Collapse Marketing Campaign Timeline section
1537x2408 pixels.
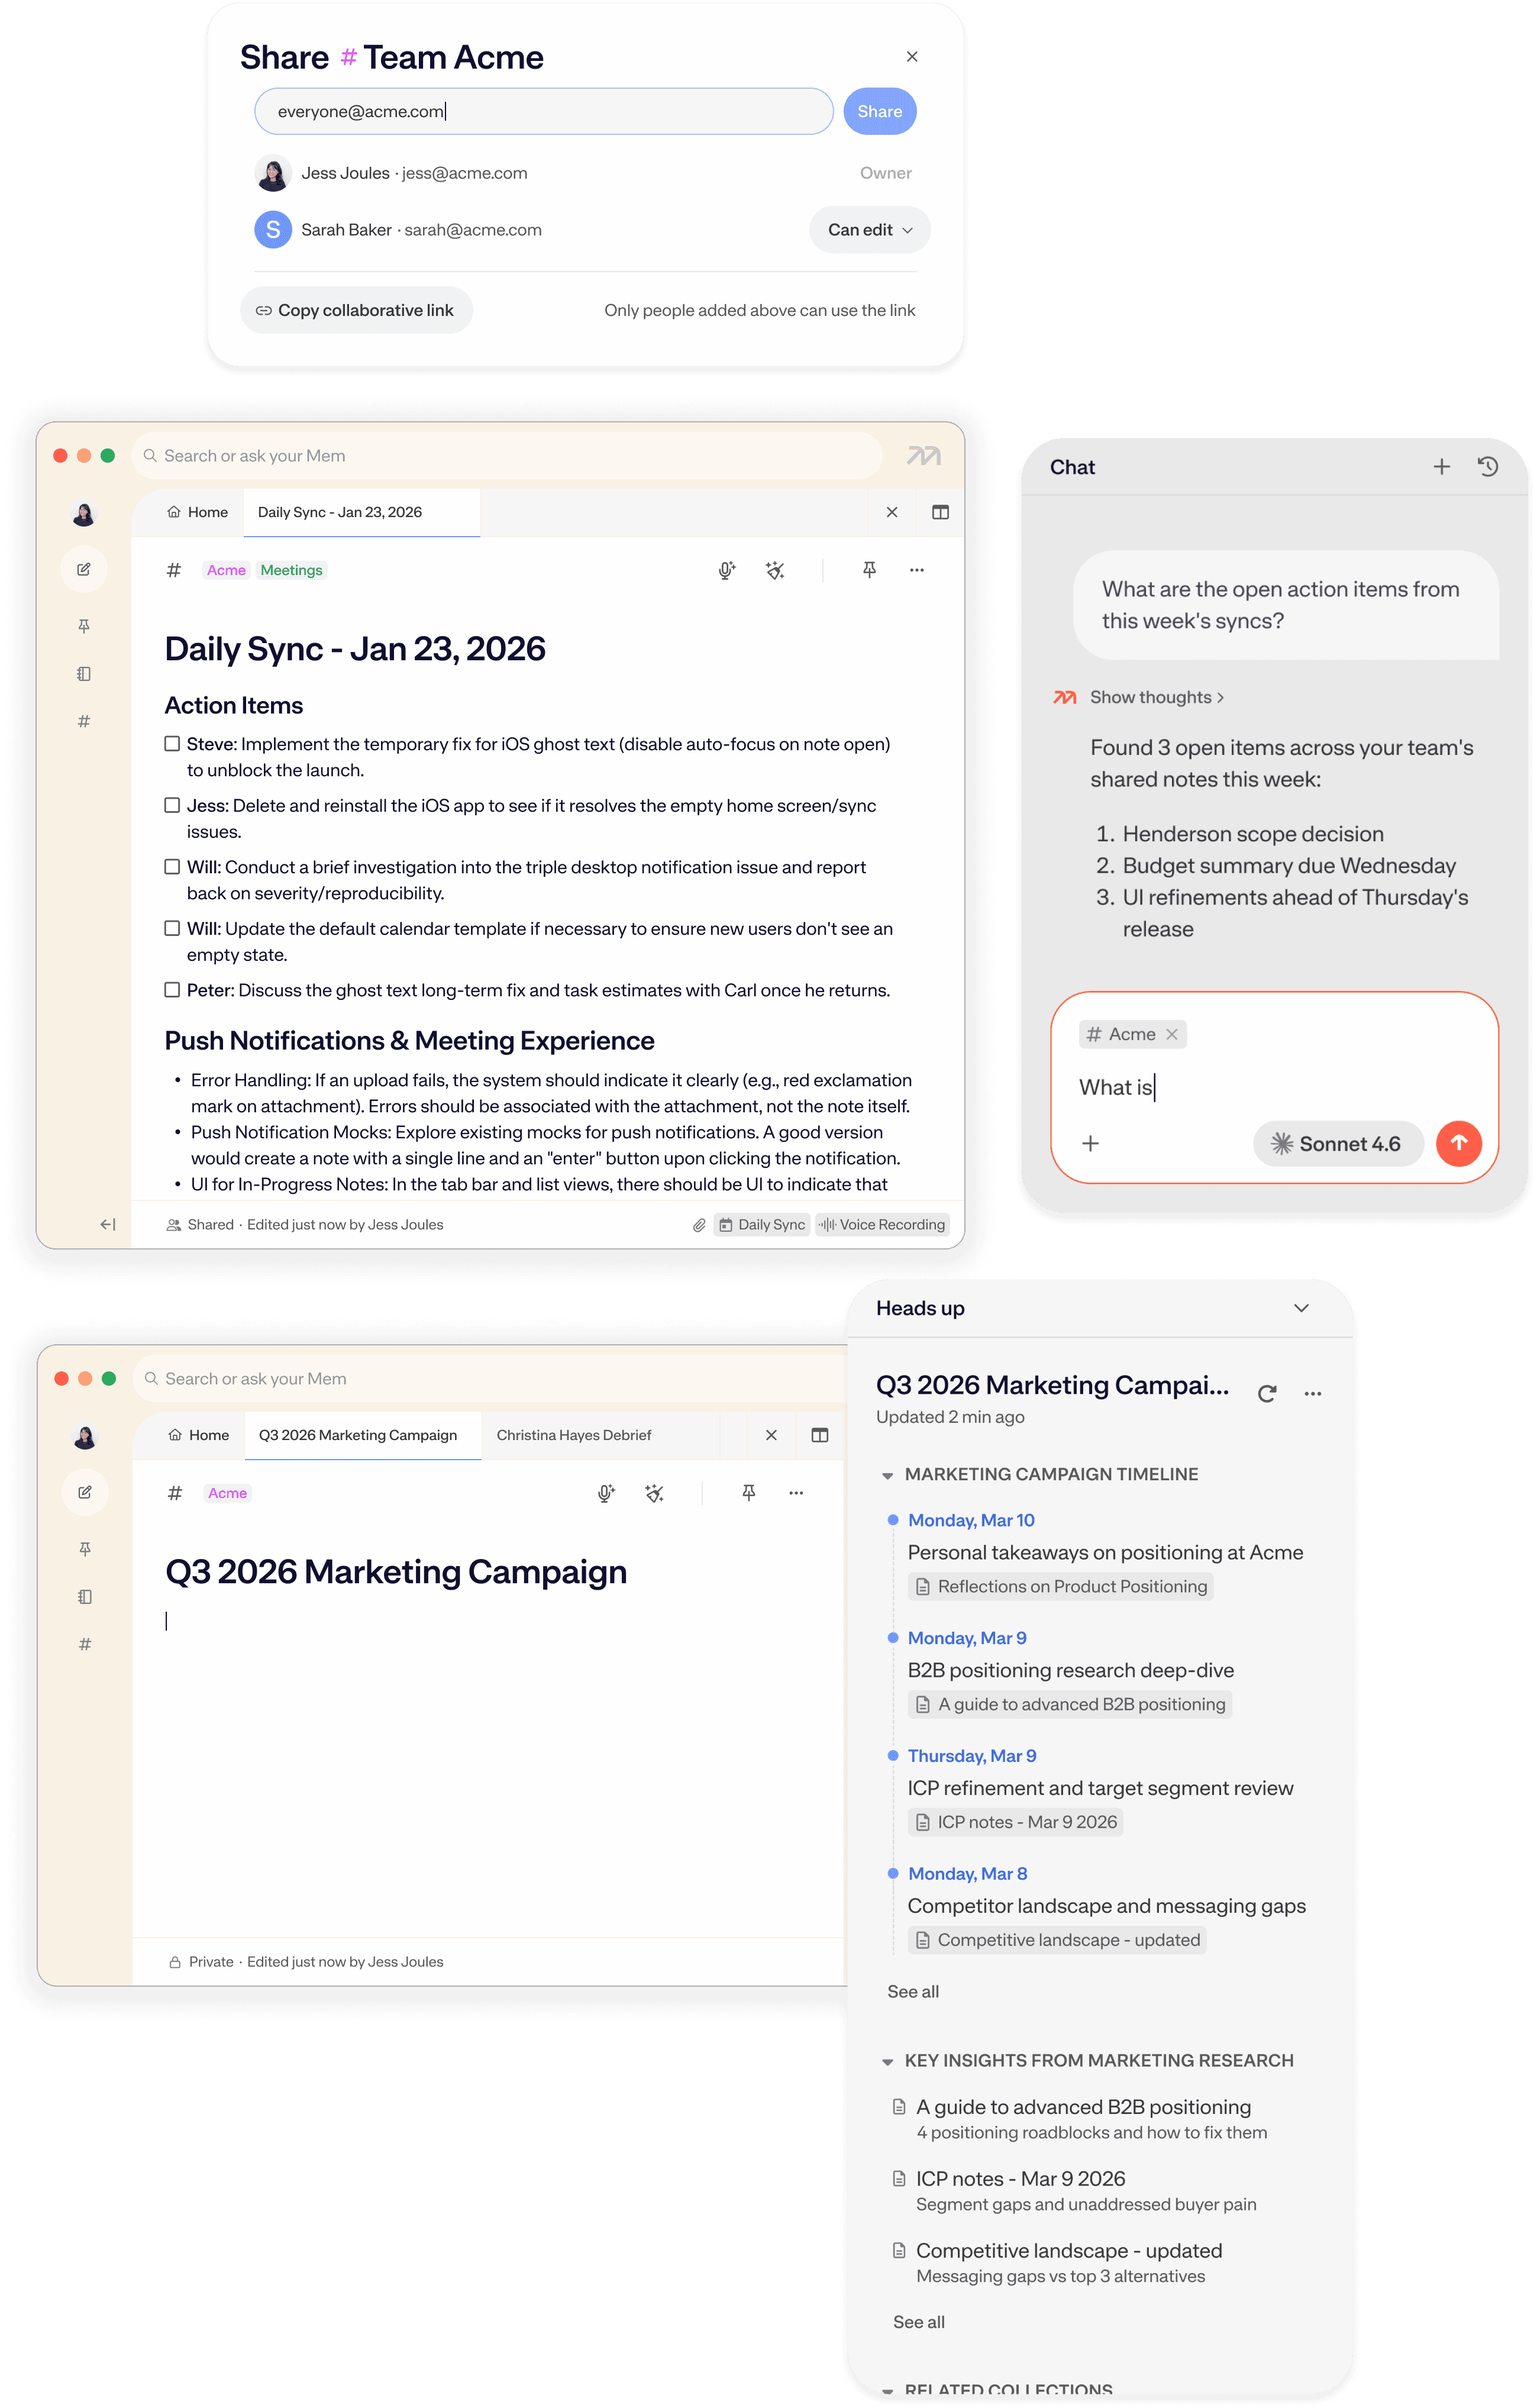pyautogui.click(x=887, y=1475)
